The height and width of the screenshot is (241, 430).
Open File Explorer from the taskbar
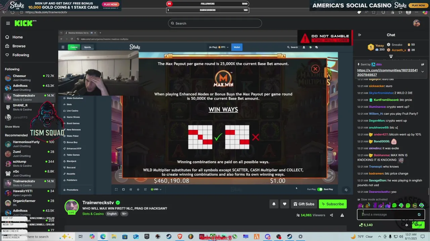114,237
